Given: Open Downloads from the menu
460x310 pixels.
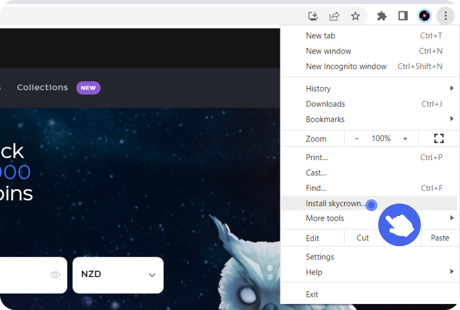Looking at the screenshot, I should click(369, 104).
